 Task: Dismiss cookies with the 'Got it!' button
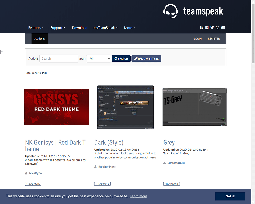click(x=230, y=196)
